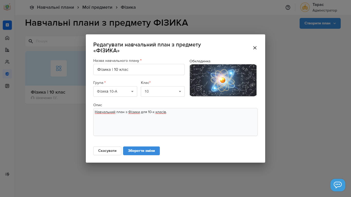Select the graduation cap icon in sidebar

[x=7, y=74]
